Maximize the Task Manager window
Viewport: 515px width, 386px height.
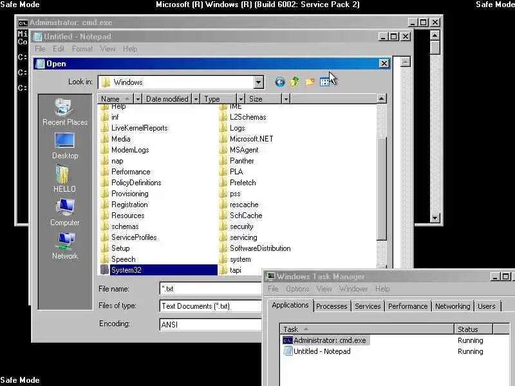point(505,277)
